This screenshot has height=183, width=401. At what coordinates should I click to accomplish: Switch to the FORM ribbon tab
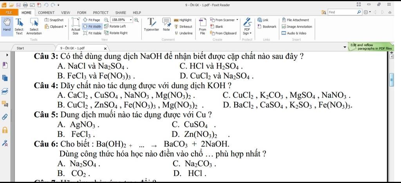[81, 12]
